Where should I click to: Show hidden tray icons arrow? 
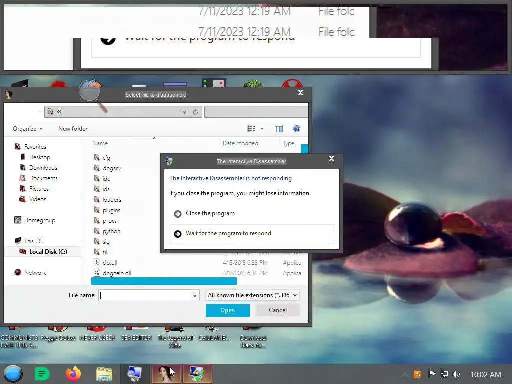(x=404, y=375)
